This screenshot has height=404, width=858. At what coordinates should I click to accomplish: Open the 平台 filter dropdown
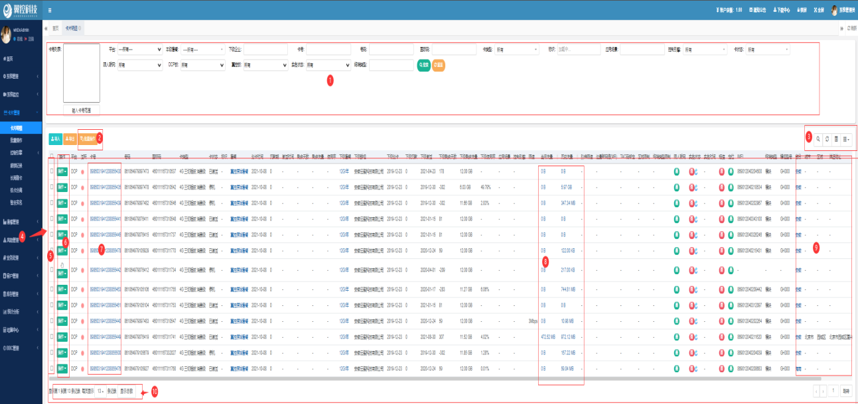pyautogui.click(x=140, y=50)
